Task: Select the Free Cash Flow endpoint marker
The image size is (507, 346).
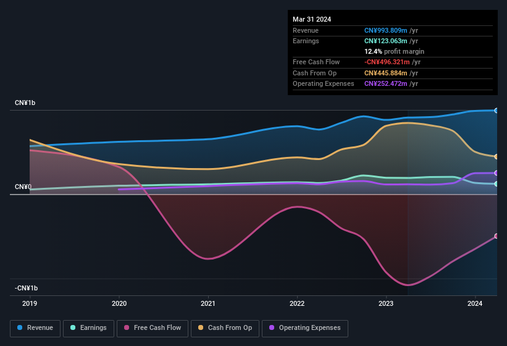Action: tap(496, 236)
